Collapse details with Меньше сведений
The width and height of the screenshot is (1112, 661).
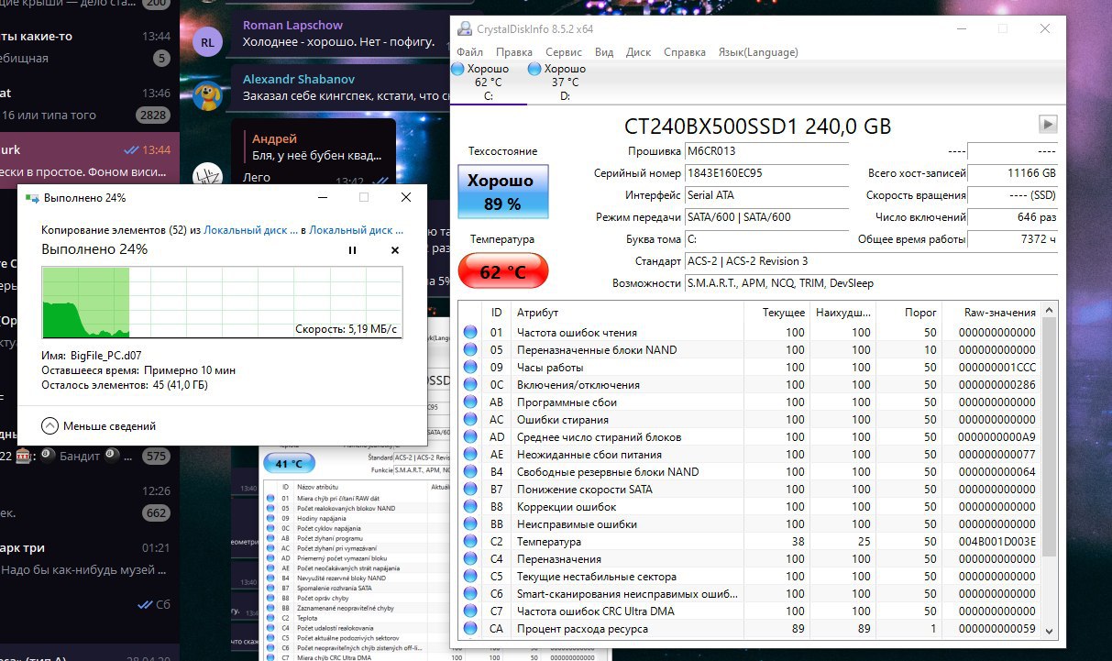(x=99, y=426)
